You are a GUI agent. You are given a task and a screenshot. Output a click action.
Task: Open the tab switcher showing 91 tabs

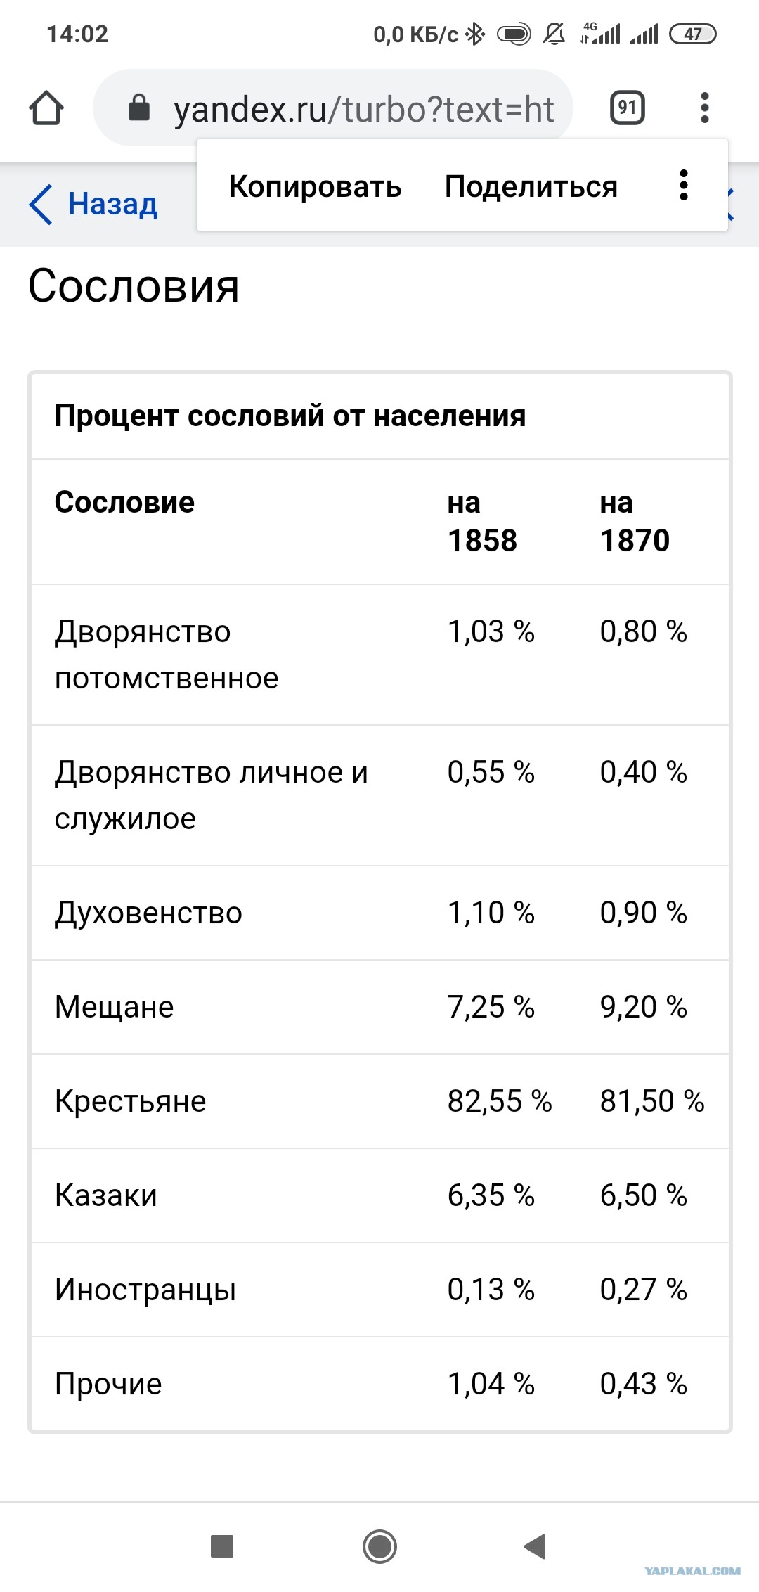pyautogui.click(x=627, y=108)
